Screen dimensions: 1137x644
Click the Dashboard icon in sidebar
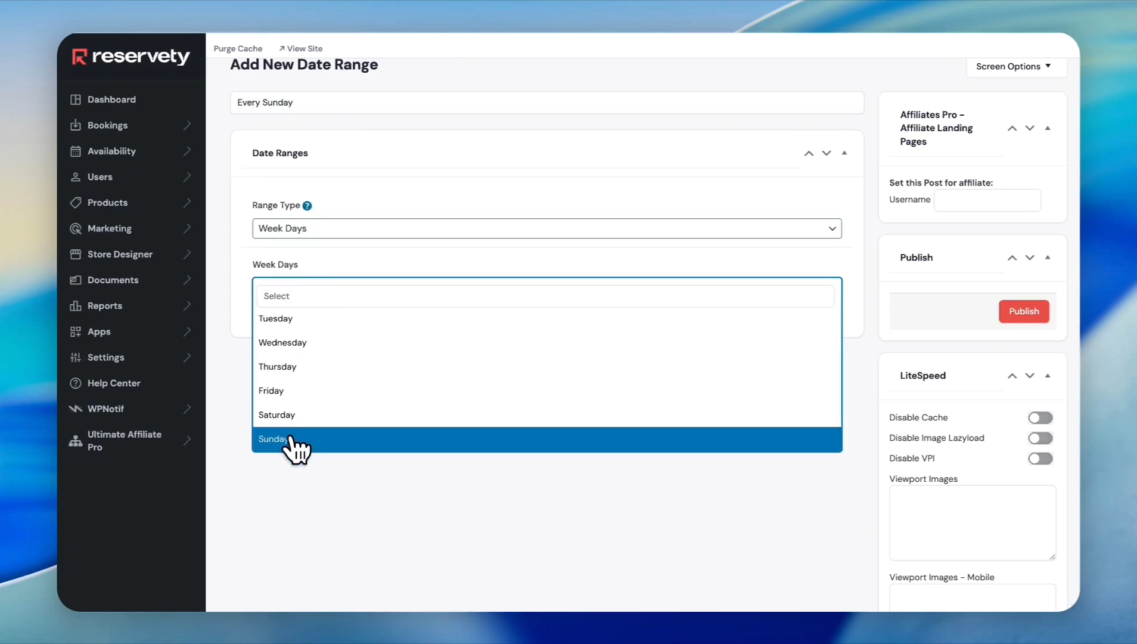76,100
